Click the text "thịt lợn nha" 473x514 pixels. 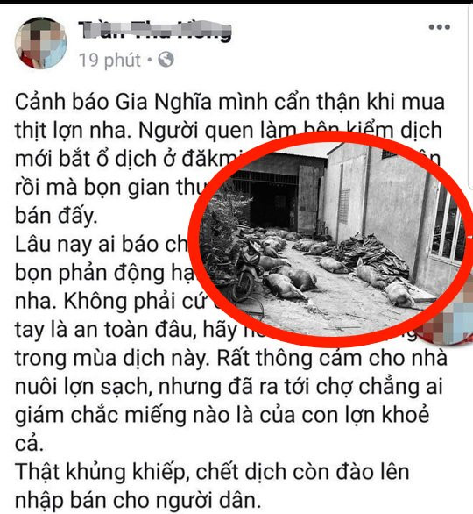pyautogui.click(x=71, y=131)
